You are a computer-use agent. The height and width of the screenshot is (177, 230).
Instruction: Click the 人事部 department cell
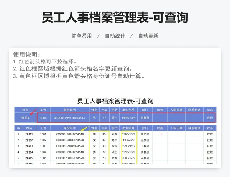tap(145, 158)
